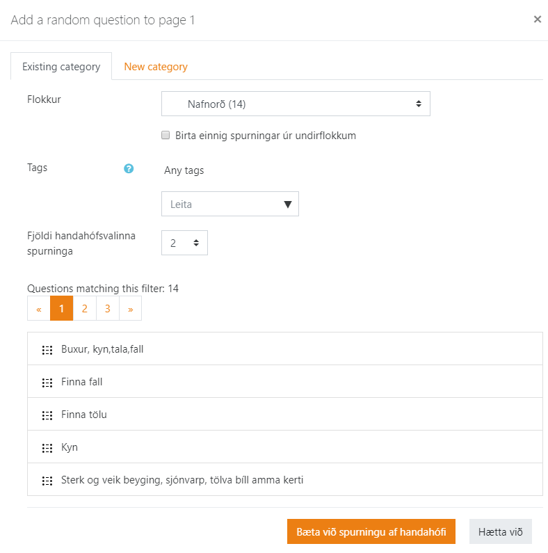Close the random question dialog
The image size is (548, 553).
point(537,19)
